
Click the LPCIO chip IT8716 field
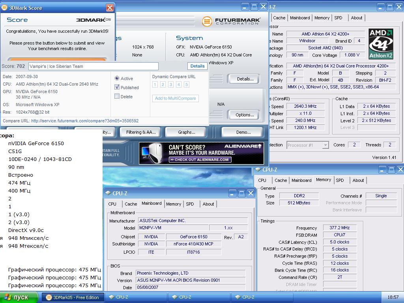click(193, 252)
